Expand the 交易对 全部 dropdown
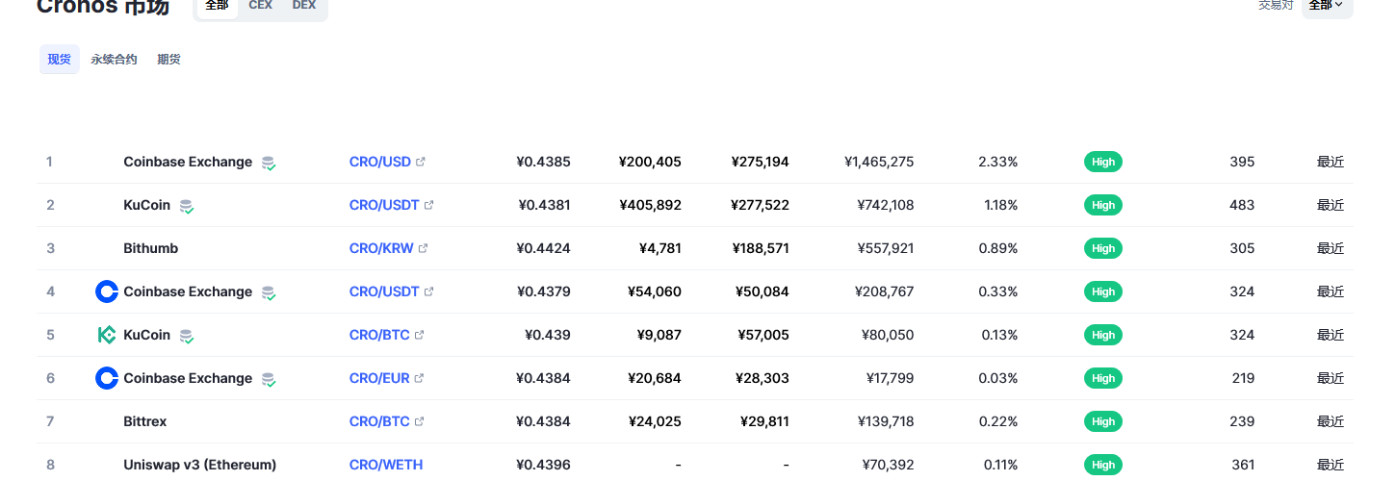The width and height of the screenshot is (1396, 481). coord(1327,6)
